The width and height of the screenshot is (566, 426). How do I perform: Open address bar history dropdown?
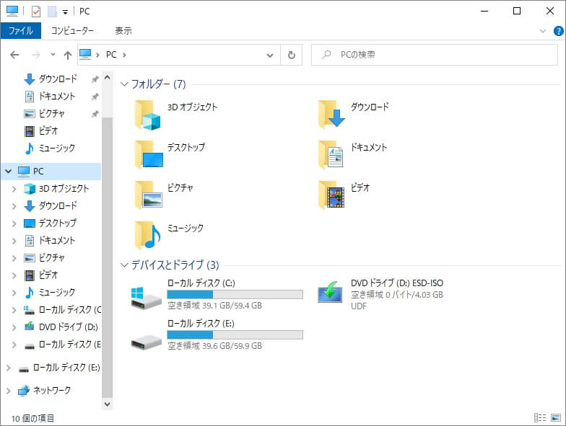(x=270, y=55)
